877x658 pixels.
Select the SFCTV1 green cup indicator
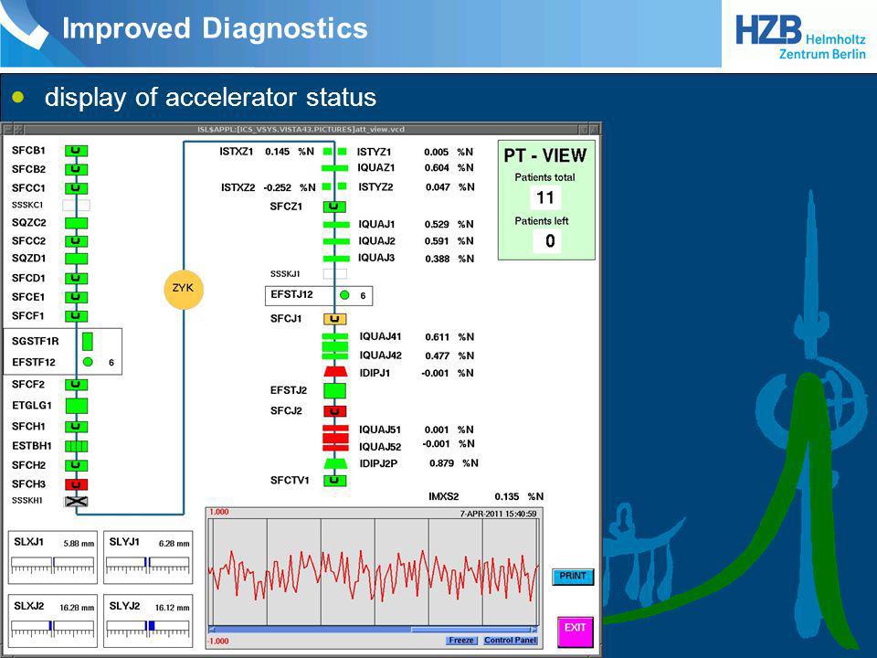pos(334,481)
